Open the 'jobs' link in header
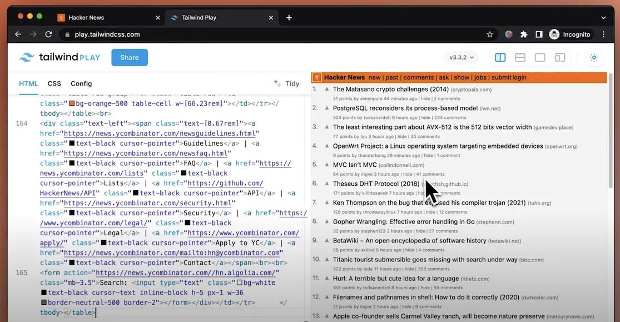620x322 pixels. coord(480,77)
